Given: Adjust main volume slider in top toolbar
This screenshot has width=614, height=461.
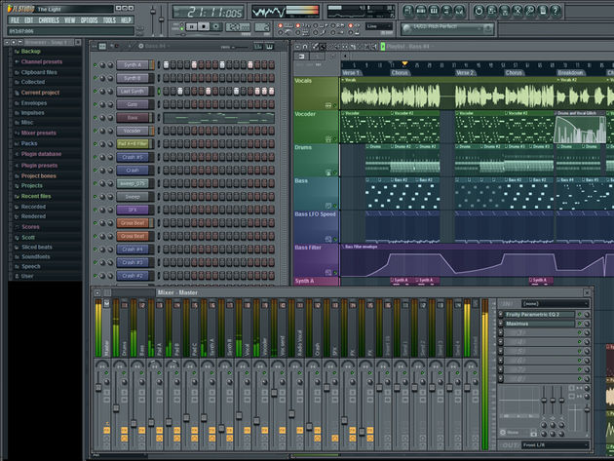Looking at the screenshot, I should [x=153, y=12].
